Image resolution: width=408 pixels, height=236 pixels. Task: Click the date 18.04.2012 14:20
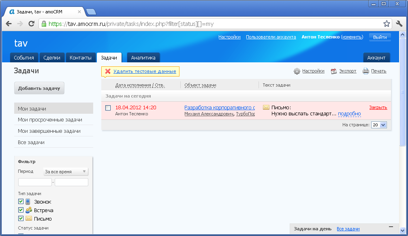click(x=136, y=107)
